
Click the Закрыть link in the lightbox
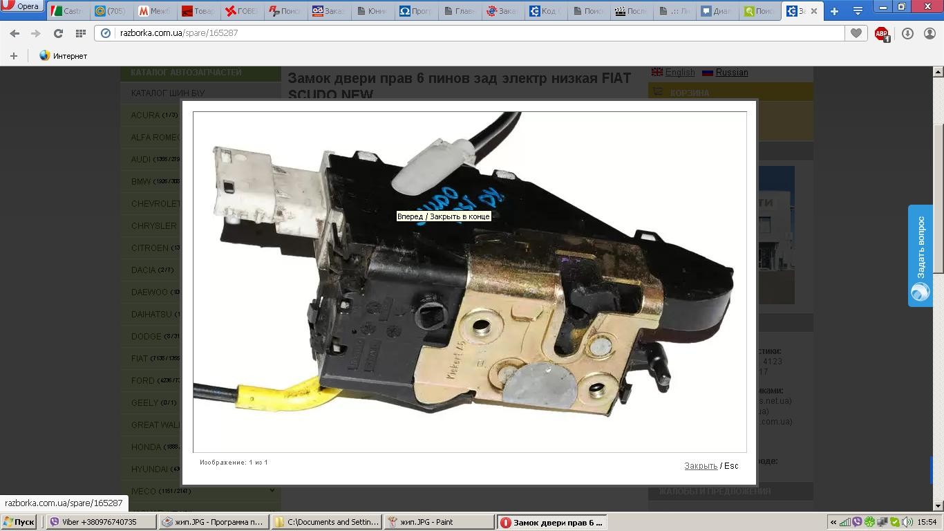click(x=701, y=466)
